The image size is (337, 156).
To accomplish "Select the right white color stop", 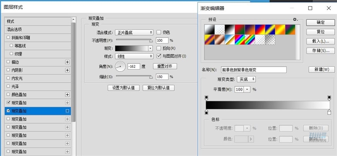I will (x=329, y=112).
